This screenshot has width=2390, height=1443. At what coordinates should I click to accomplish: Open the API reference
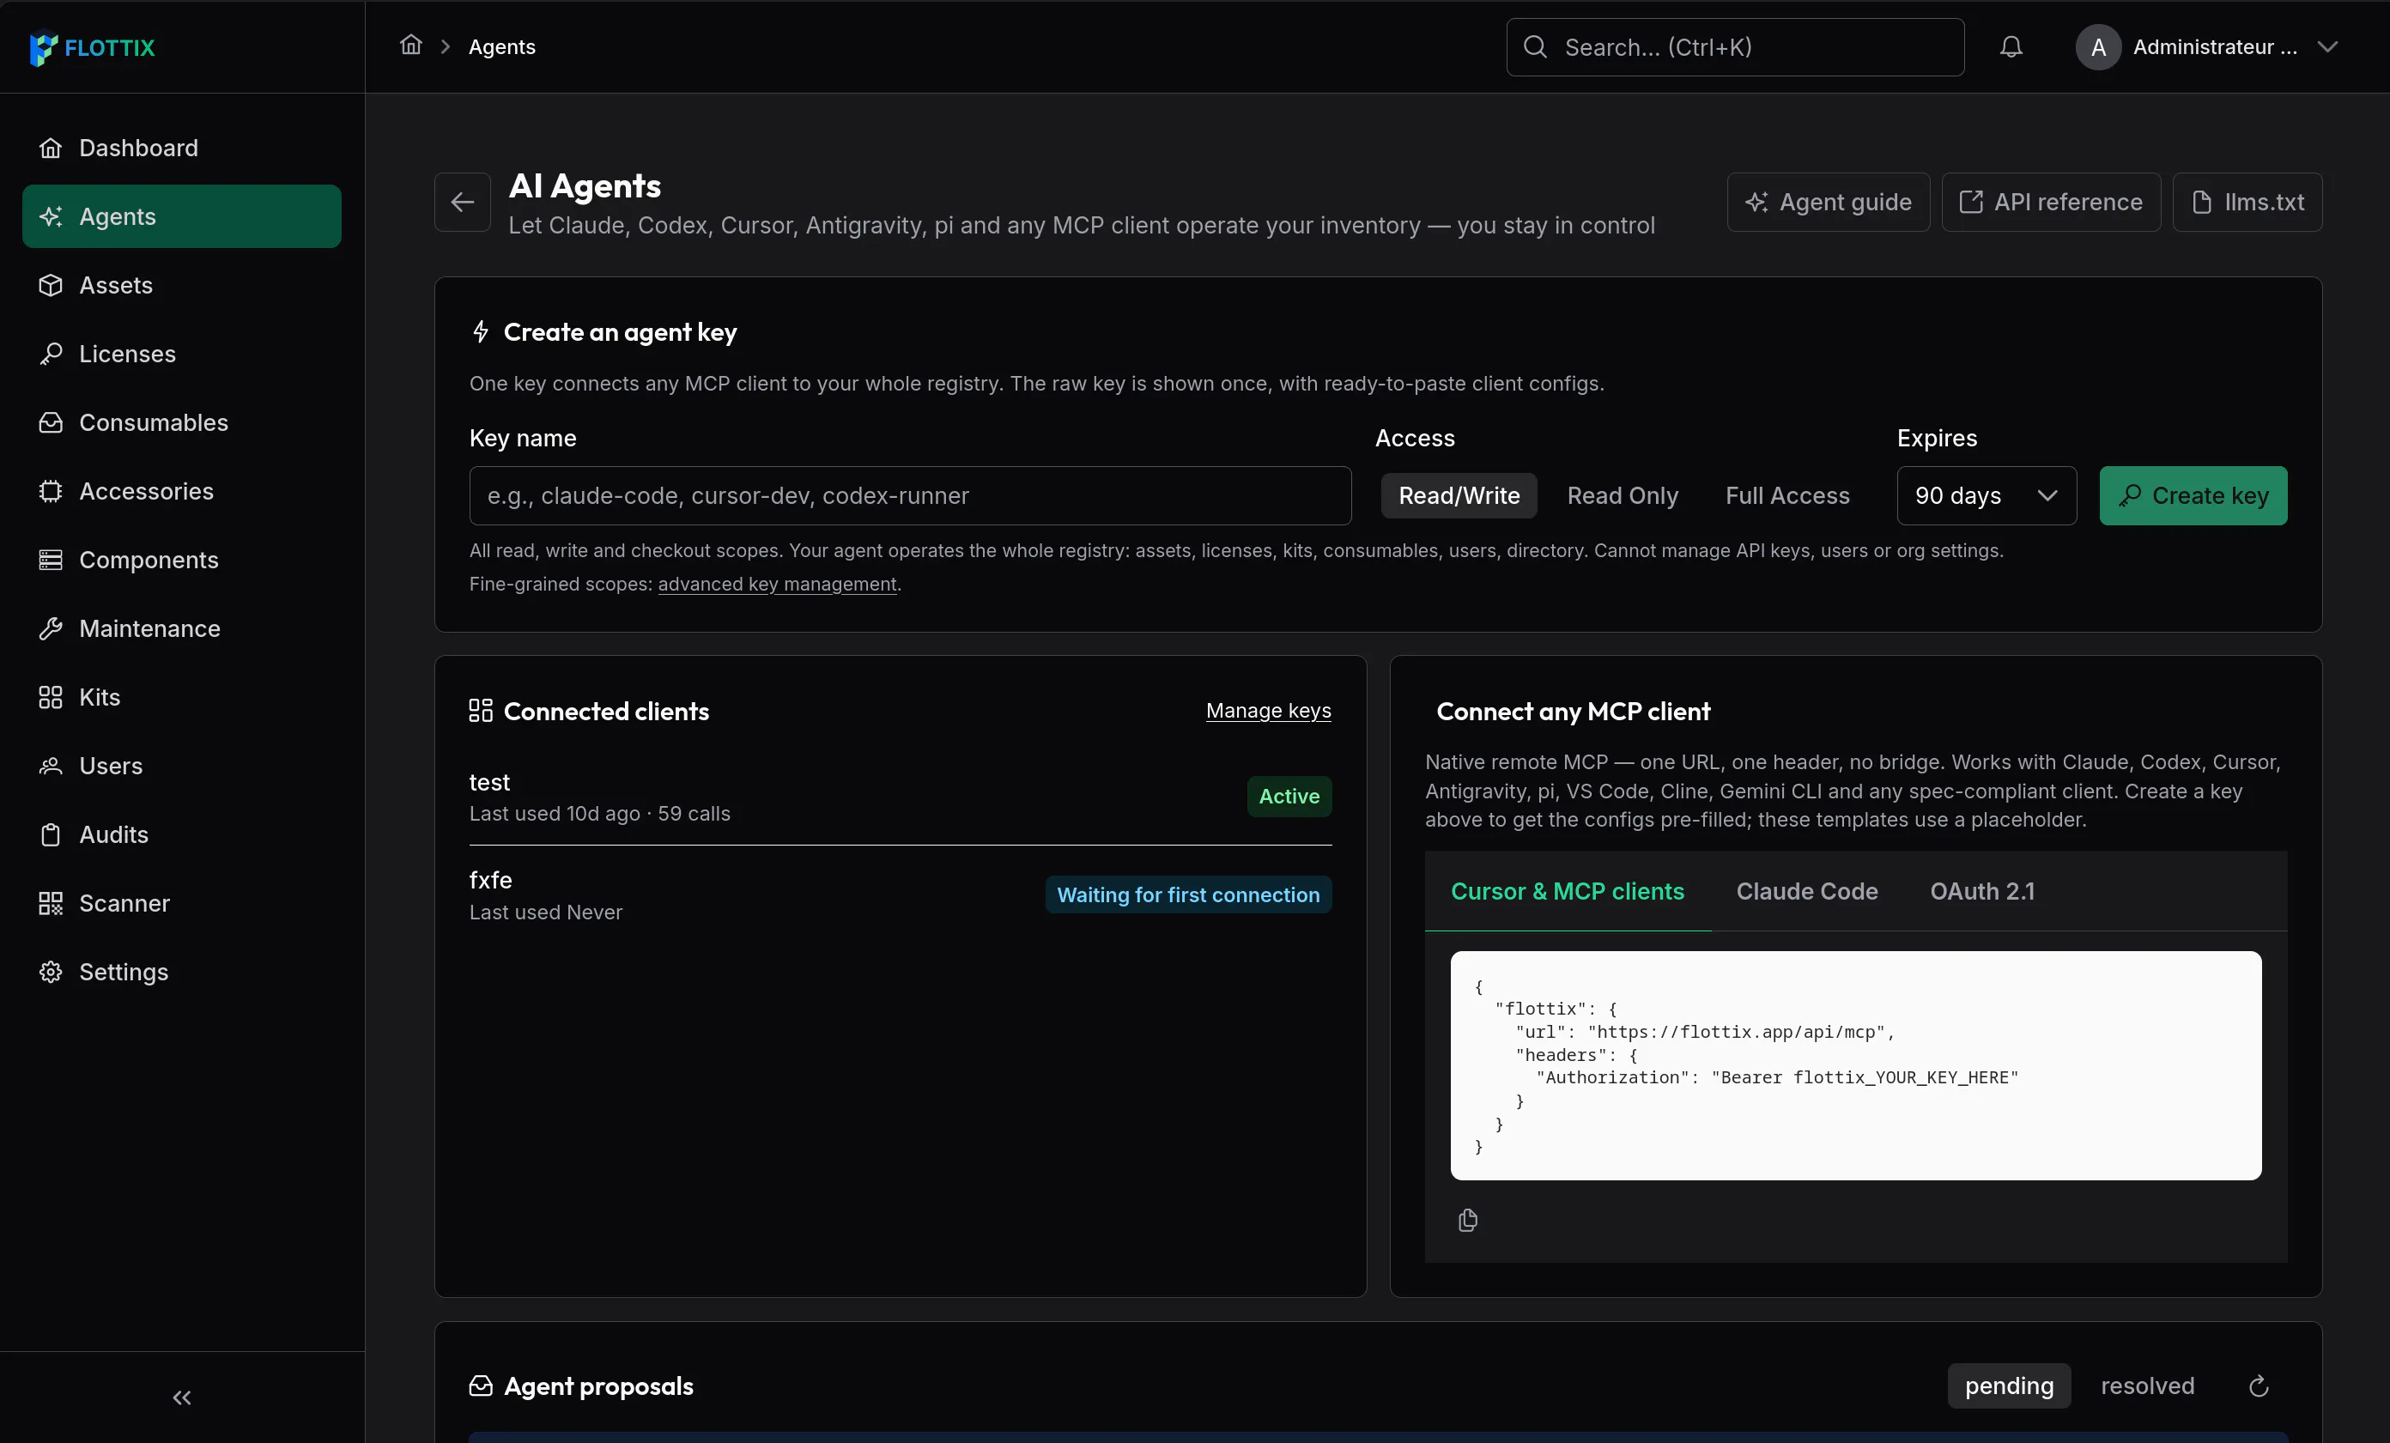[2051, 202]
